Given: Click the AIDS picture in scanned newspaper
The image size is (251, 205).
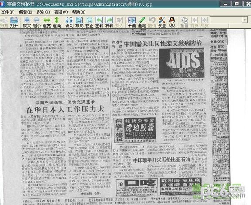Looking at the screenshot, I should [182, 63].
